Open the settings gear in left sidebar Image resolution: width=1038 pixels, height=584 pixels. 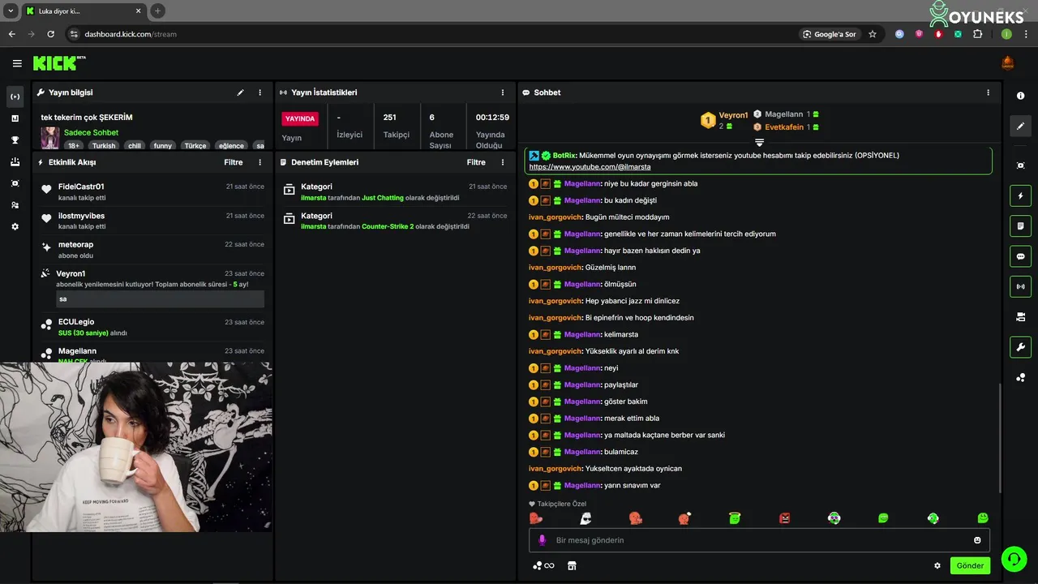15,227
